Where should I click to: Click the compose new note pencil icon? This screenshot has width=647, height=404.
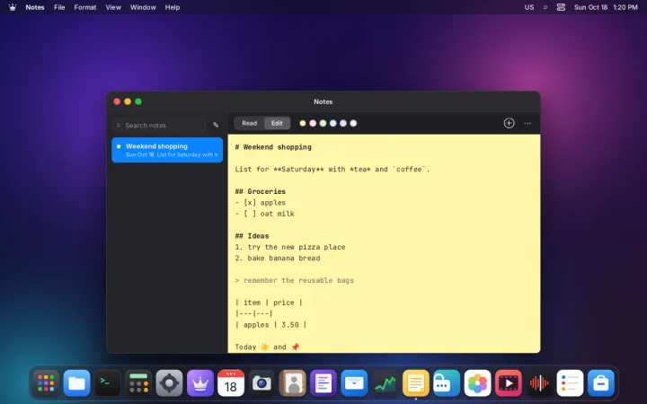pos(216,125)
